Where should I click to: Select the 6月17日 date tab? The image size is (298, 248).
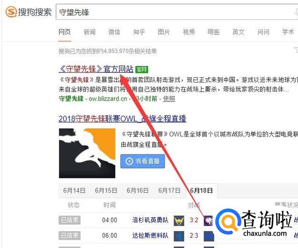tap(169, 190)
